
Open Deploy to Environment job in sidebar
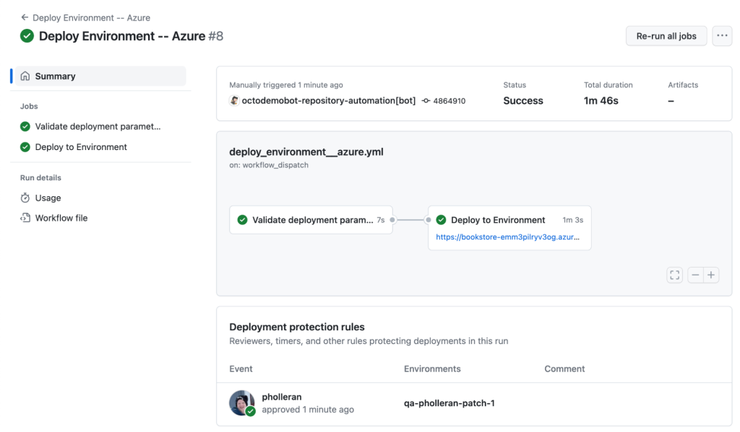(x=81, y=147)
